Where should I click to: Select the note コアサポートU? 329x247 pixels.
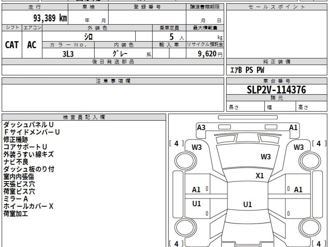[x=25, y=147]
